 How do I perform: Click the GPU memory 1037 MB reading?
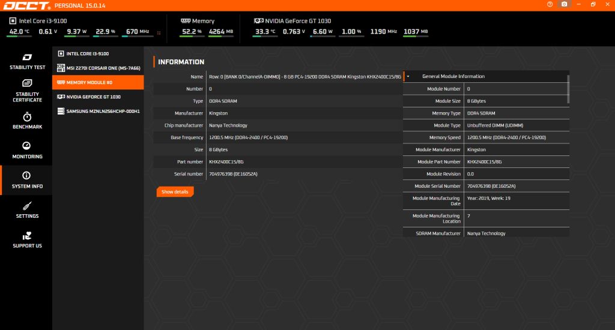[416, 32]
